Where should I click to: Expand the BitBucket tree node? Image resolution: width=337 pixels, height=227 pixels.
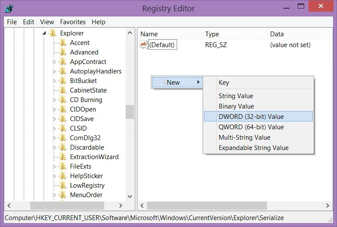pyautogui.click(x=54, y=81)
